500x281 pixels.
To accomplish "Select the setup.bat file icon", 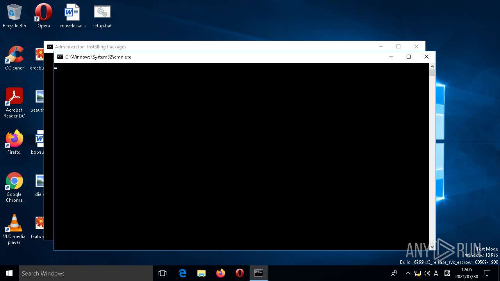I will point(102,16).
